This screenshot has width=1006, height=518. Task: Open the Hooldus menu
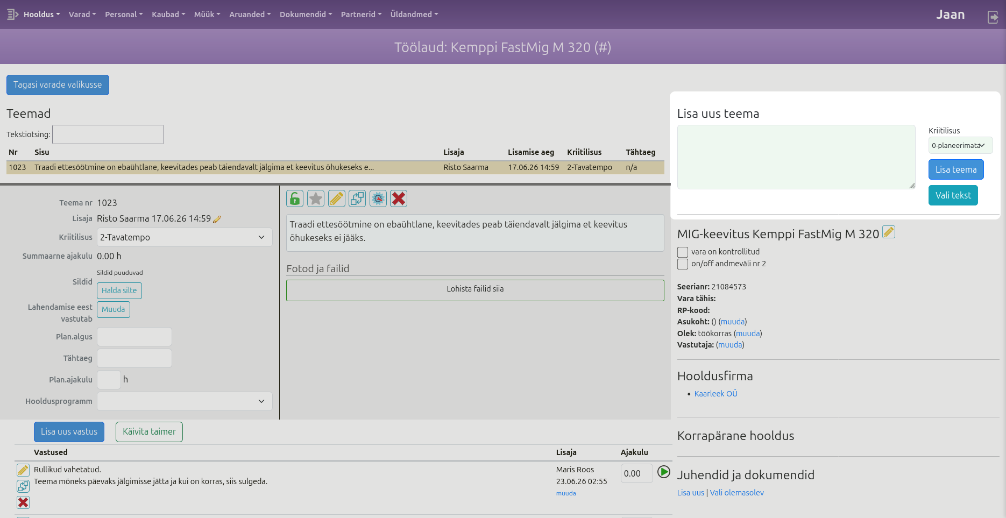41,15
